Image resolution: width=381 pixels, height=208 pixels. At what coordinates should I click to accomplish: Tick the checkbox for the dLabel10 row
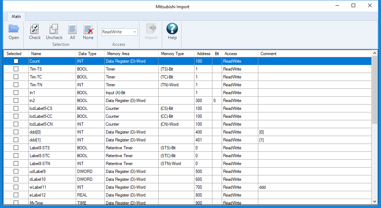tap(16, 179)
